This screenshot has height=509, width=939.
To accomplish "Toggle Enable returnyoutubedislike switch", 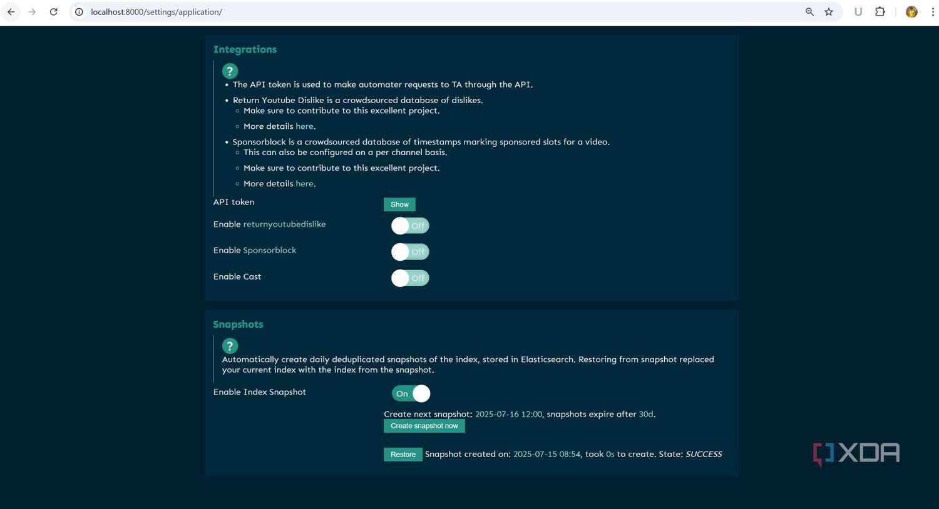I will 410,226.
